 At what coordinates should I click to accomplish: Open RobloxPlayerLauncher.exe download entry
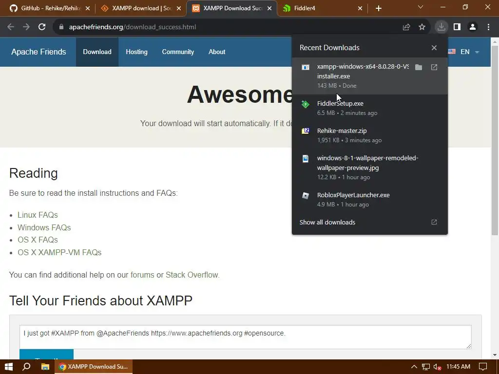point(369,200)
